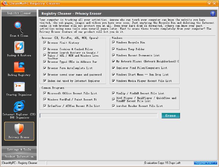The width and height of the screenshot is (219, 167).
Task: Open Internet Explorer BHO Organizer icon
Action: click(19, 106)
